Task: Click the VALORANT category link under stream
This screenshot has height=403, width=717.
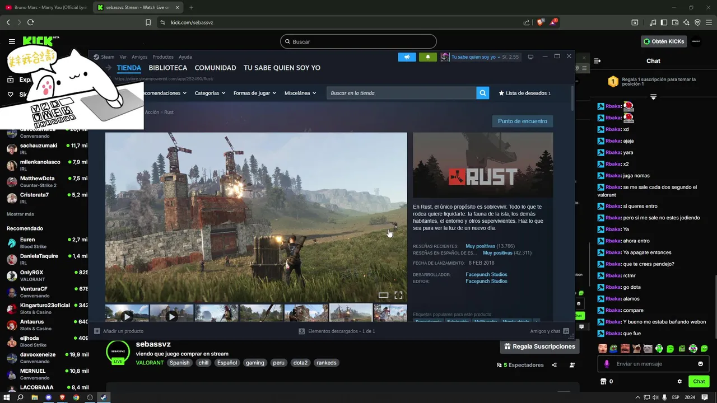Action: pos(150,363)
